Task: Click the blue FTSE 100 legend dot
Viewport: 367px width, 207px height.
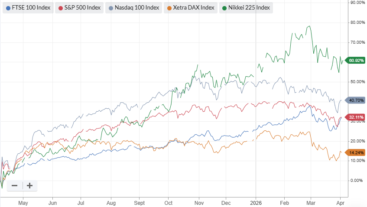Action: pos(8,7)
